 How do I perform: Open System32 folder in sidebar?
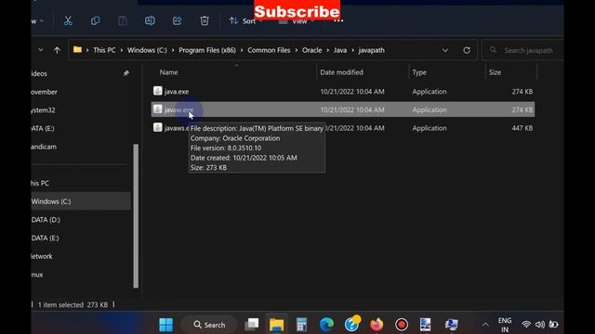pyautogui.click(x=44, y=110)
